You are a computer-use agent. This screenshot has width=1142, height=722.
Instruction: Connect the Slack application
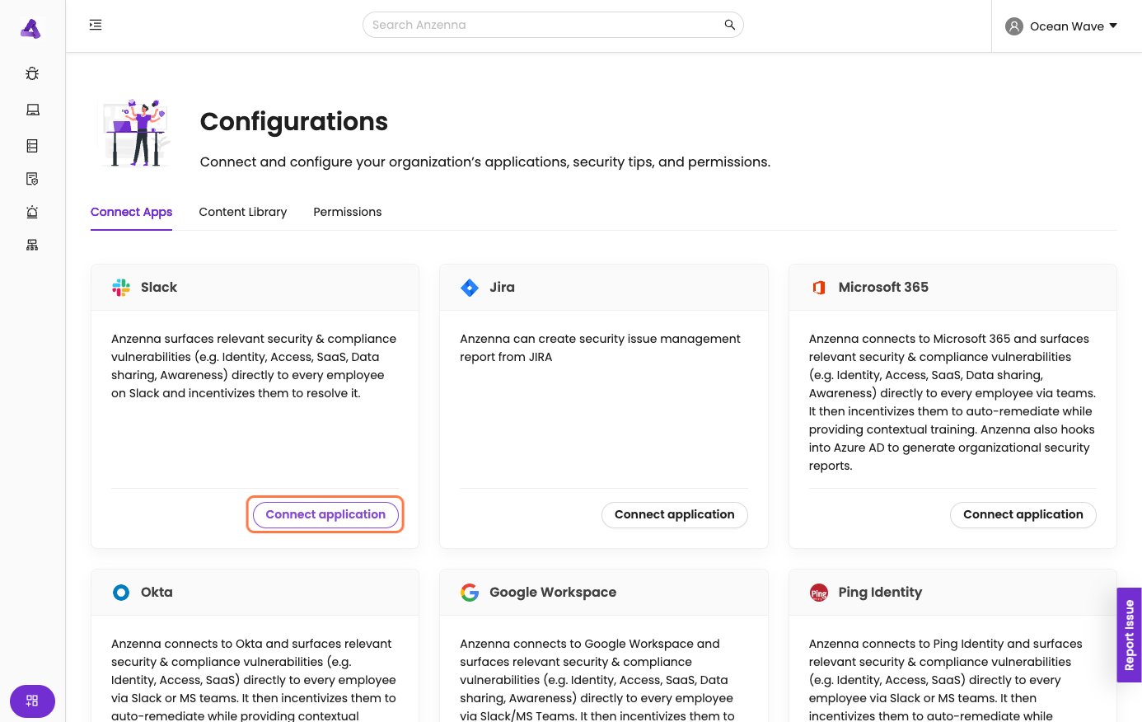click(325, 514)
